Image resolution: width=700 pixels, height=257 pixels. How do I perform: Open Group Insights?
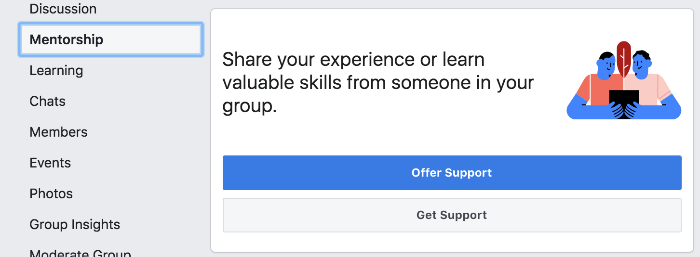75,224
